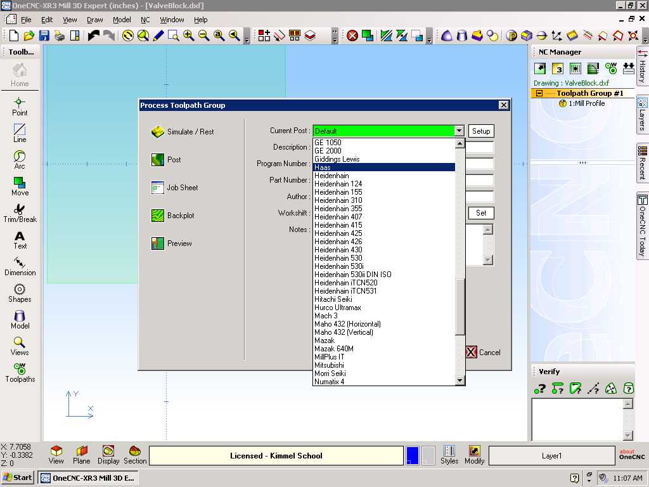The height and width of the screenshot is (487, 649).
Task: Select Haas from the post list
Action: 383,167
